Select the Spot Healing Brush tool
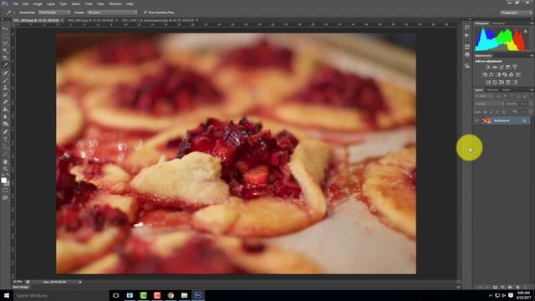535x301 pixels. (5, 73)
